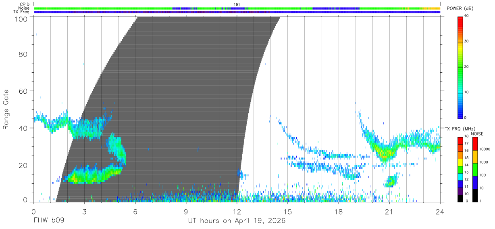Viewport: 495px width, 229px height.
Task: Click the 3 hour tick label
Action: (x=84, y=211)
